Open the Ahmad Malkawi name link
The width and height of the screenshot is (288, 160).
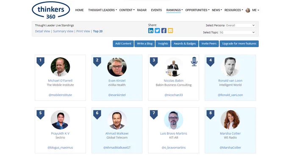pos(117,133)
